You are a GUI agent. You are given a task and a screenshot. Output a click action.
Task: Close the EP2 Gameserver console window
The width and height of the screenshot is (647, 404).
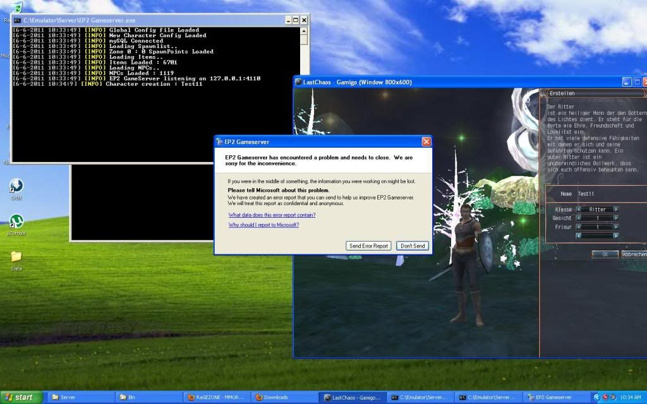tap(304, 20)
